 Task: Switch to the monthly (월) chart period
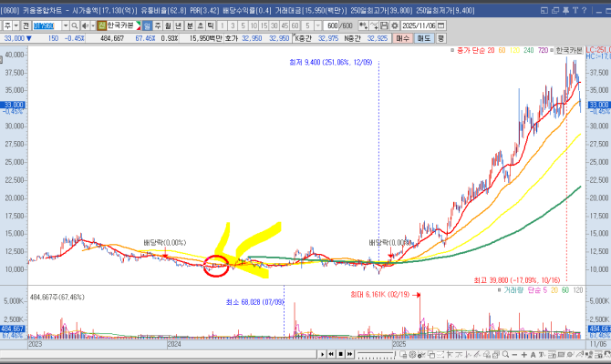click(x=169, y=25)
